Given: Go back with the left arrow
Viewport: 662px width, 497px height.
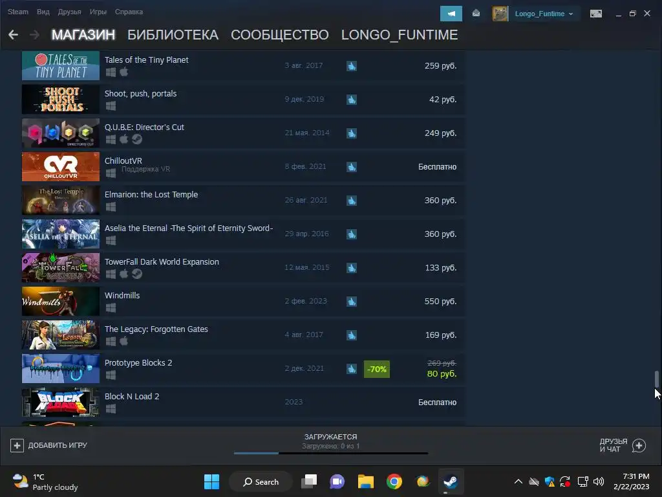Looking at the screenshot, I should tap(13, 35).
